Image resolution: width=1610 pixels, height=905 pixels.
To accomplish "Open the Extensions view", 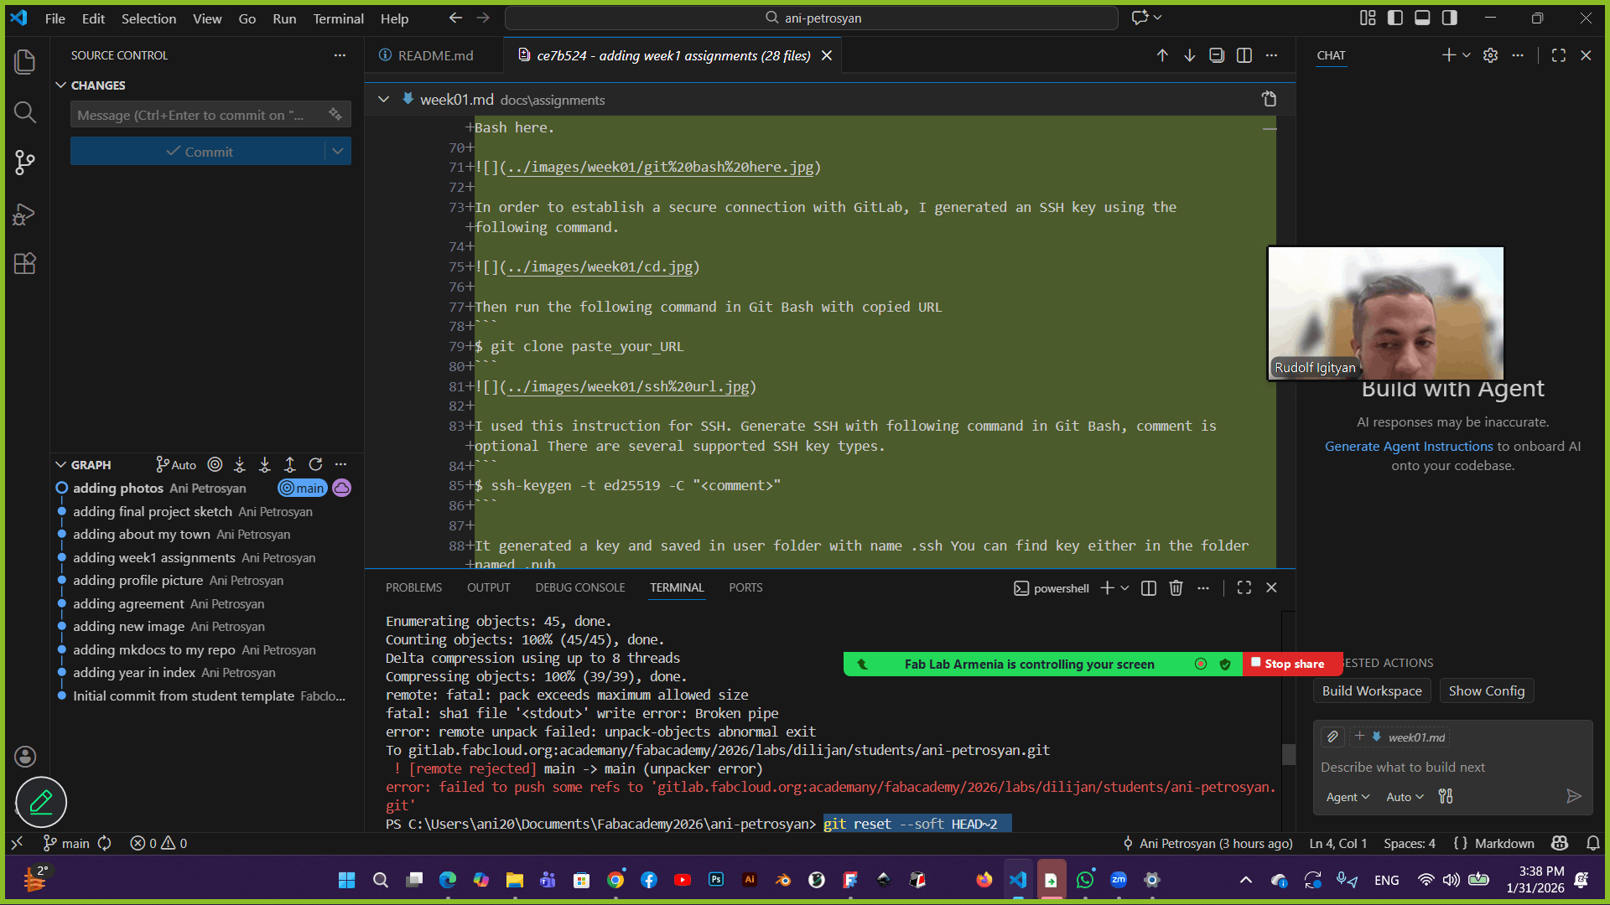I will 25,264.
